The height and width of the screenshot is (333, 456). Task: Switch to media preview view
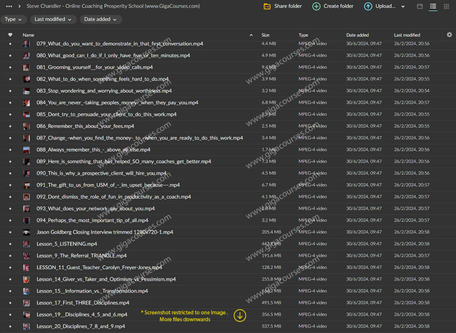[419, 6]
